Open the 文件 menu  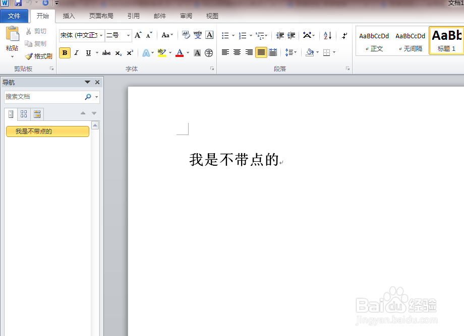(15, 16)
